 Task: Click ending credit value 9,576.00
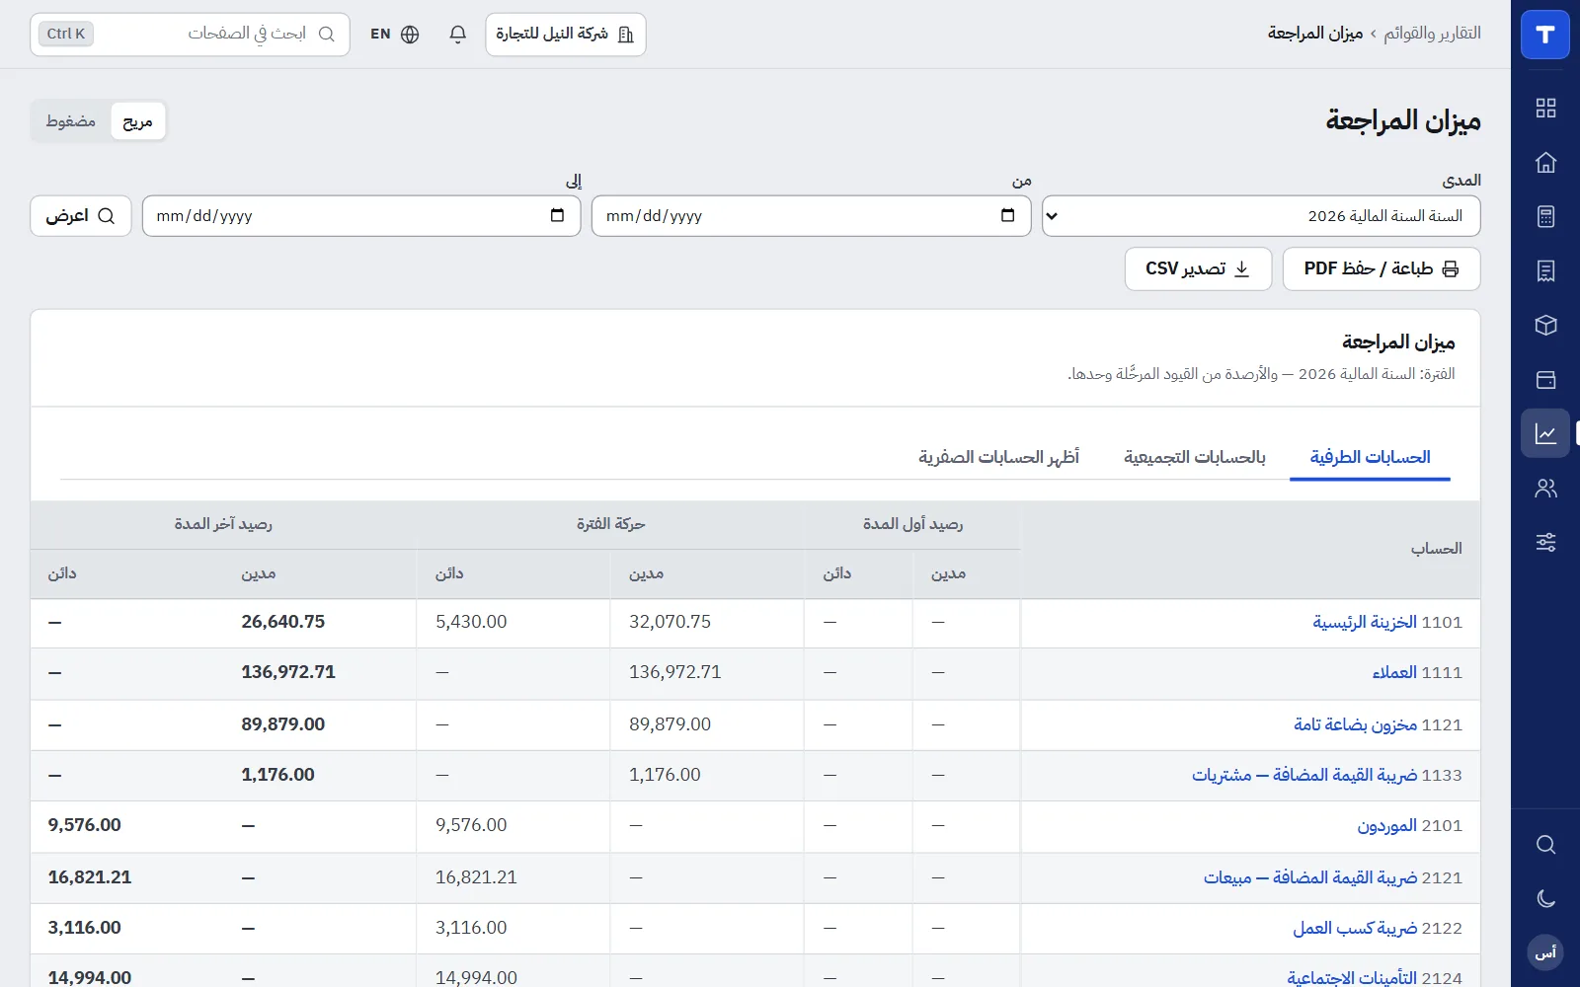[85, 825]
